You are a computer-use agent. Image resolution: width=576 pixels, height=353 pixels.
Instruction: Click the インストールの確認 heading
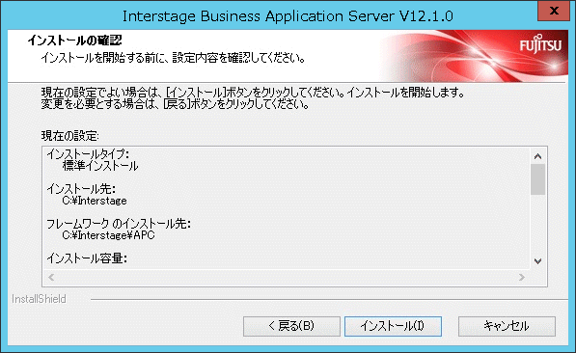(74, 41)
